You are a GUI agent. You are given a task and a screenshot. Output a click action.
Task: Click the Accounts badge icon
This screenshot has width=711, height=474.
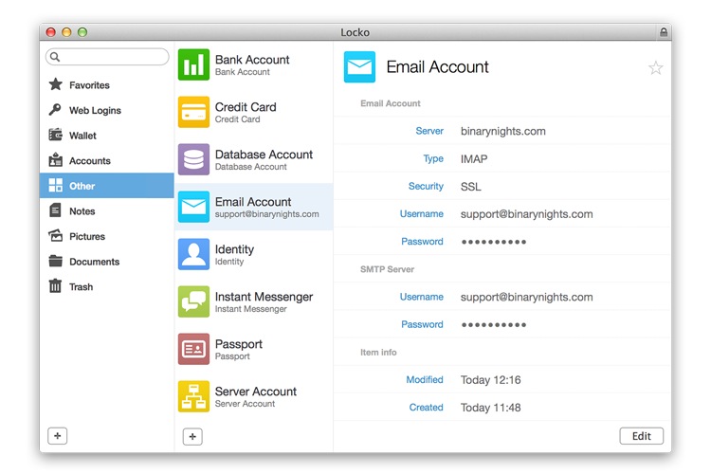click(x=55, y=160)
